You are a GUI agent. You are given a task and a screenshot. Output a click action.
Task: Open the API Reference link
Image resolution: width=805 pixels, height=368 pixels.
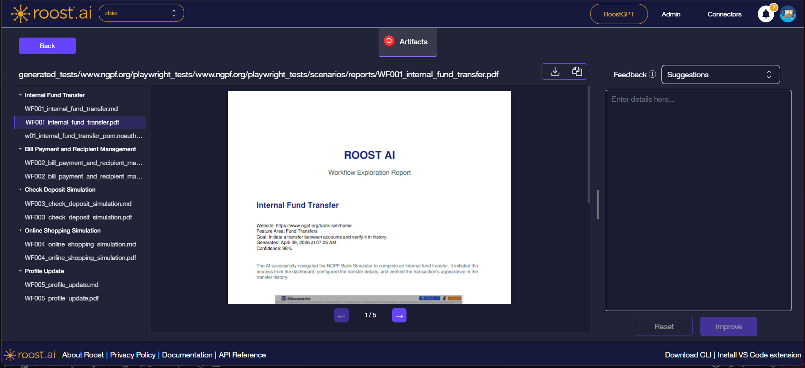pyautogui.click(x=242, y=355)
